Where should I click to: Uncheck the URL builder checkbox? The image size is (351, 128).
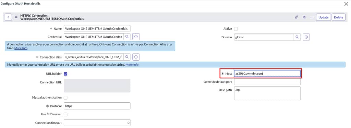coord(65,74)
